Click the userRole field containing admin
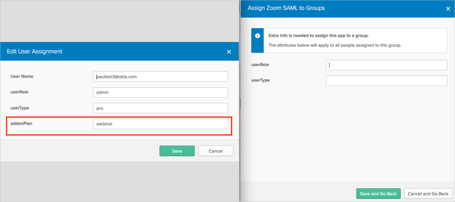Viewport: 455px width, 202px height. pos(160,93)
